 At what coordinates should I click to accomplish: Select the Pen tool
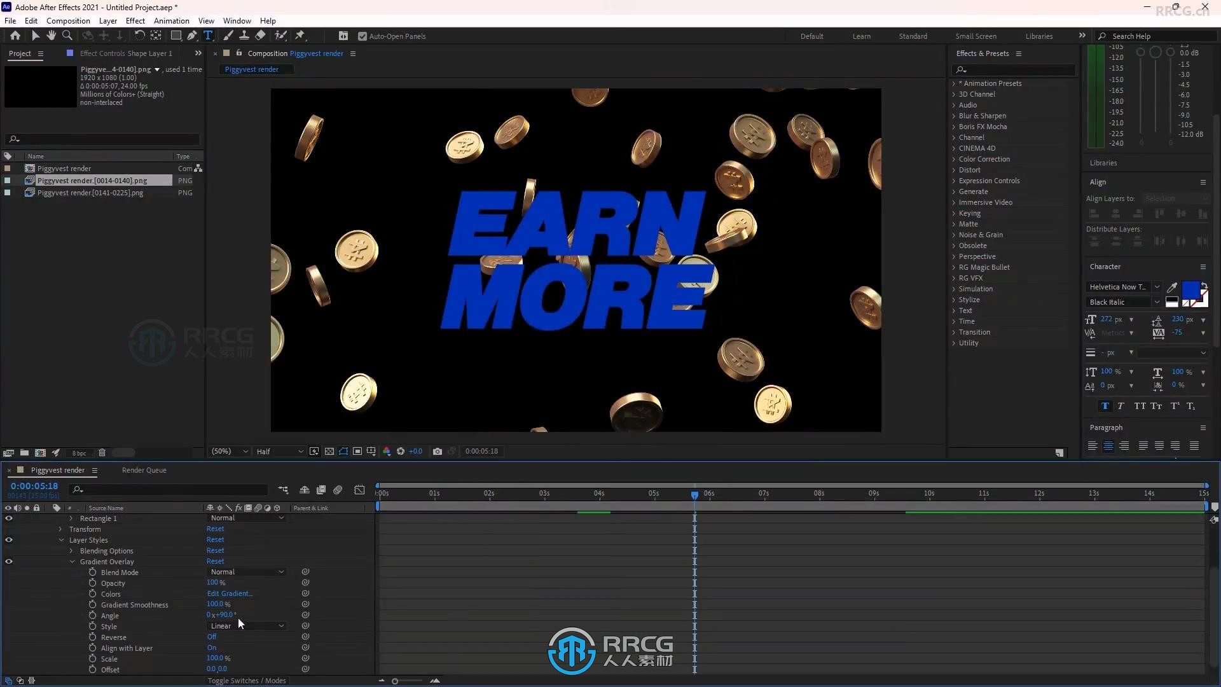pos(192,36)
